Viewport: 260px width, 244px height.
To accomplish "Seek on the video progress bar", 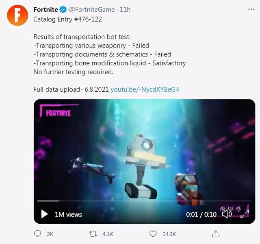I will [x=142, y=201].
